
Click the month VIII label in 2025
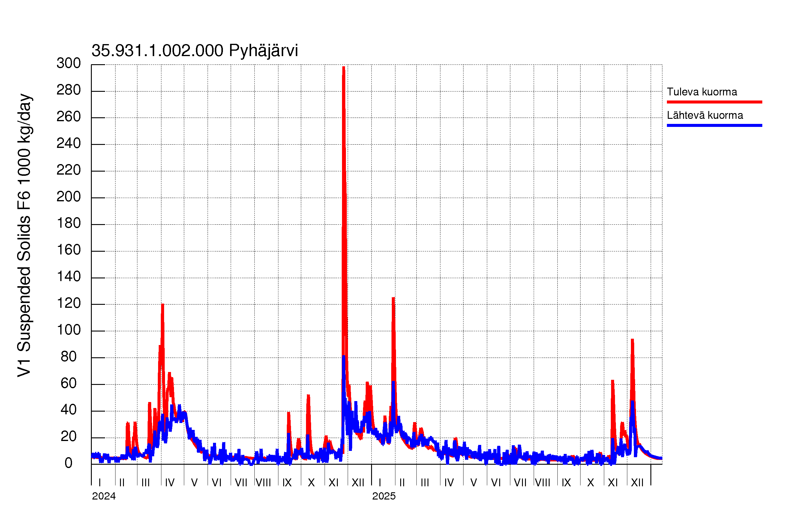(x=542, y=483)
